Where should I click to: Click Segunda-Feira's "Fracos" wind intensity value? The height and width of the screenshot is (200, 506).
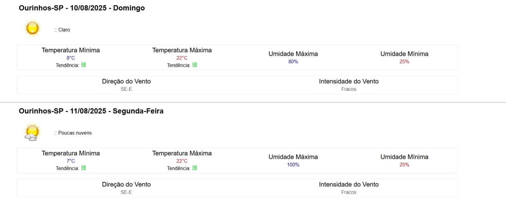tap(349, 192)
